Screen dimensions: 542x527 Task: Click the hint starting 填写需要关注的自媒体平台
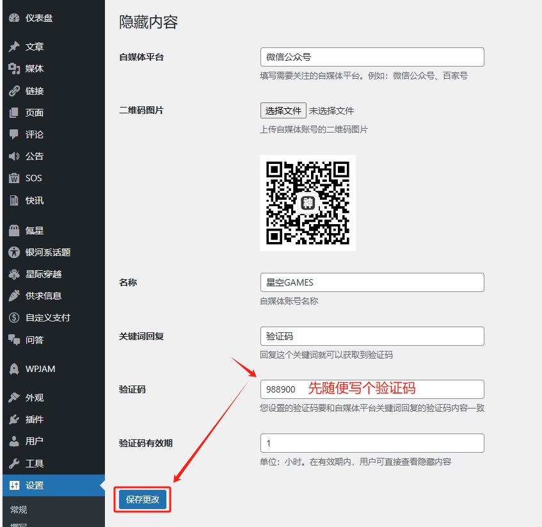363,76
